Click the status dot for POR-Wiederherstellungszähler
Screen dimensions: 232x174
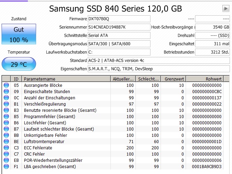click(6, 160)
